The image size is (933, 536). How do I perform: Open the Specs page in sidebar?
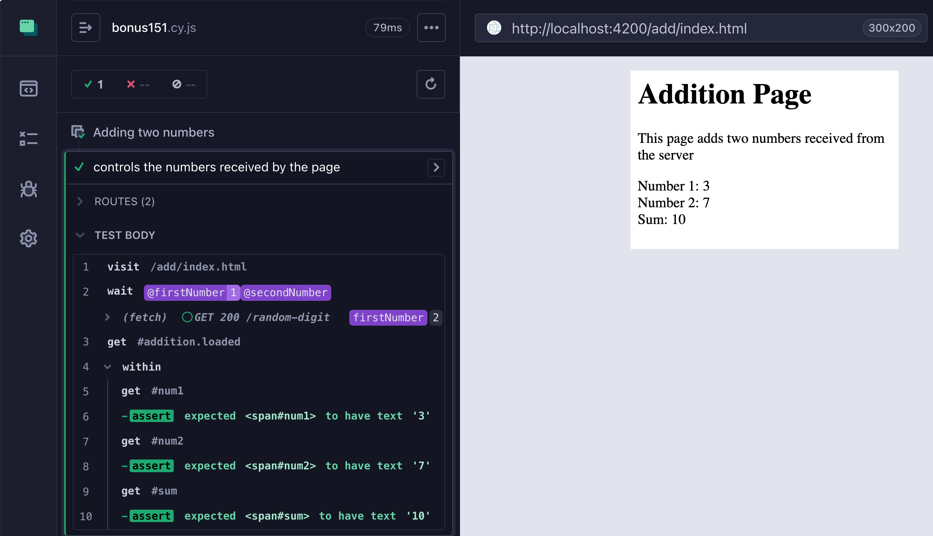click(28, 89)
